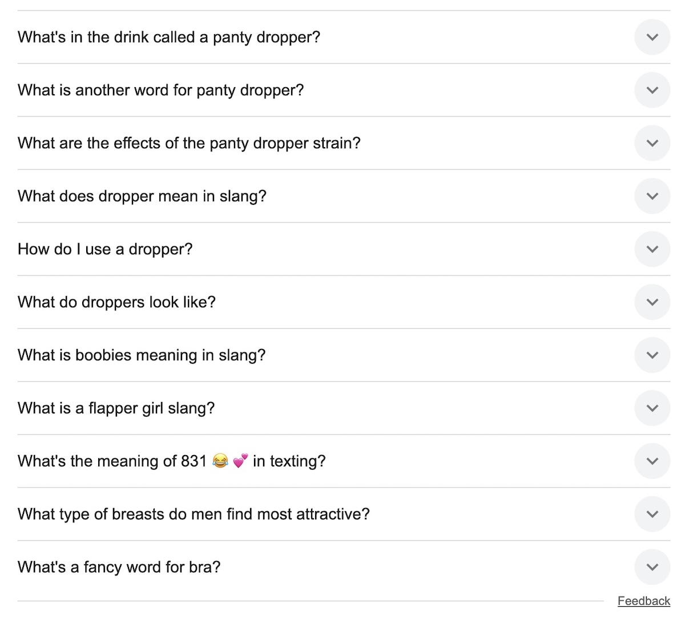Viewport: 685px width, 625px height.
Task: Expand the panty dropper drink question chevron
Action: click(652, 37)
